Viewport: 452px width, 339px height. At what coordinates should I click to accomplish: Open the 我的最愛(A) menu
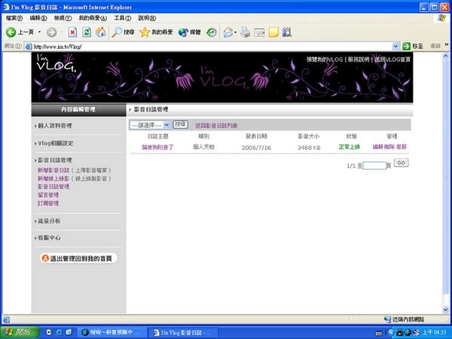tap(93, 18)
